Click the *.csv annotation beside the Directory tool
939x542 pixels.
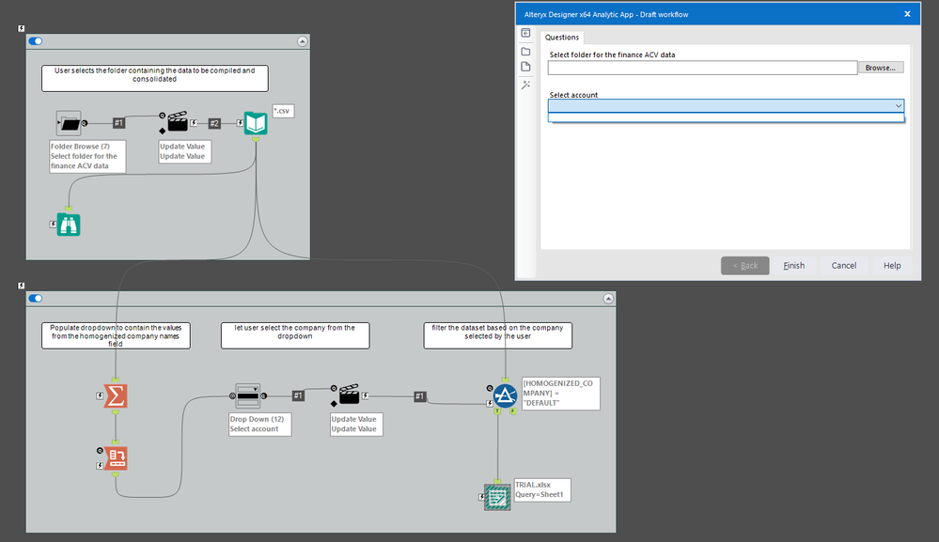point(283,111)
